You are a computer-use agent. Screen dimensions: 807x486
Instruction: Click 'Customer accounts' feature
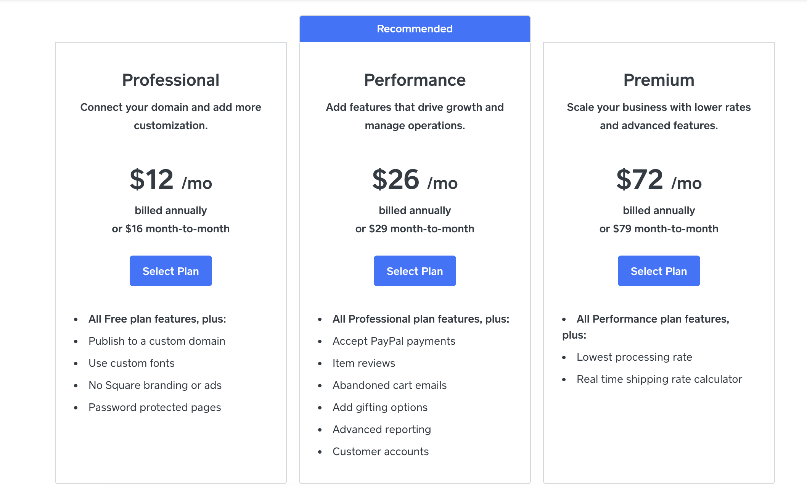click(380, 451)
